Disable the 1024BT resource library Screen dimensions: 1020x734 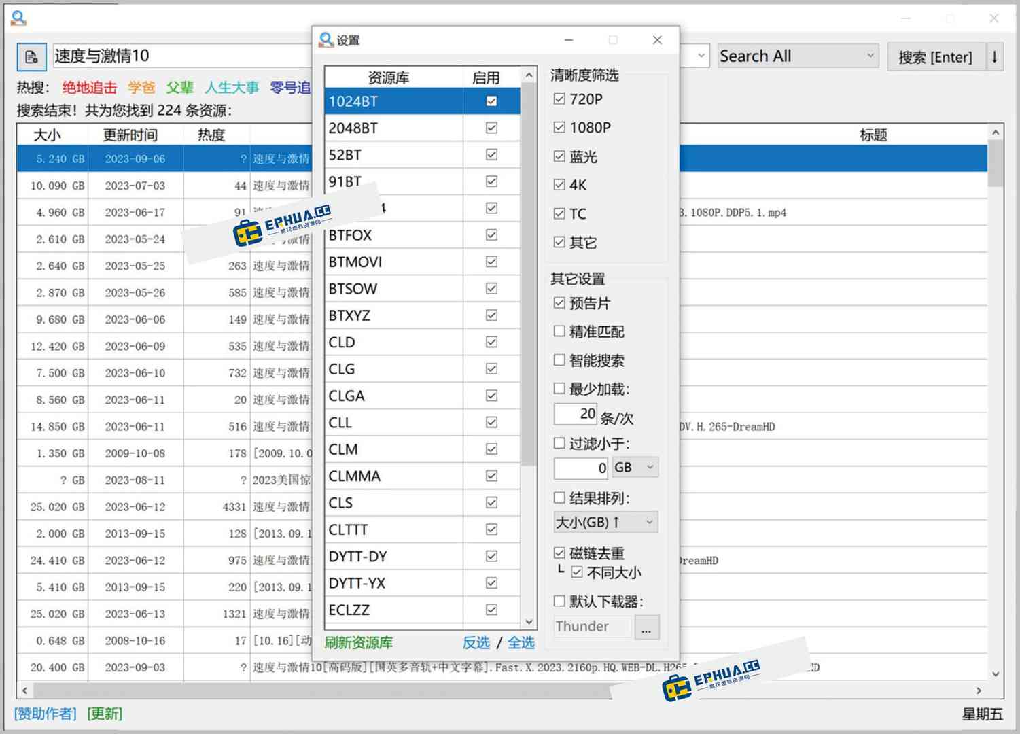(x=491, y=101)
